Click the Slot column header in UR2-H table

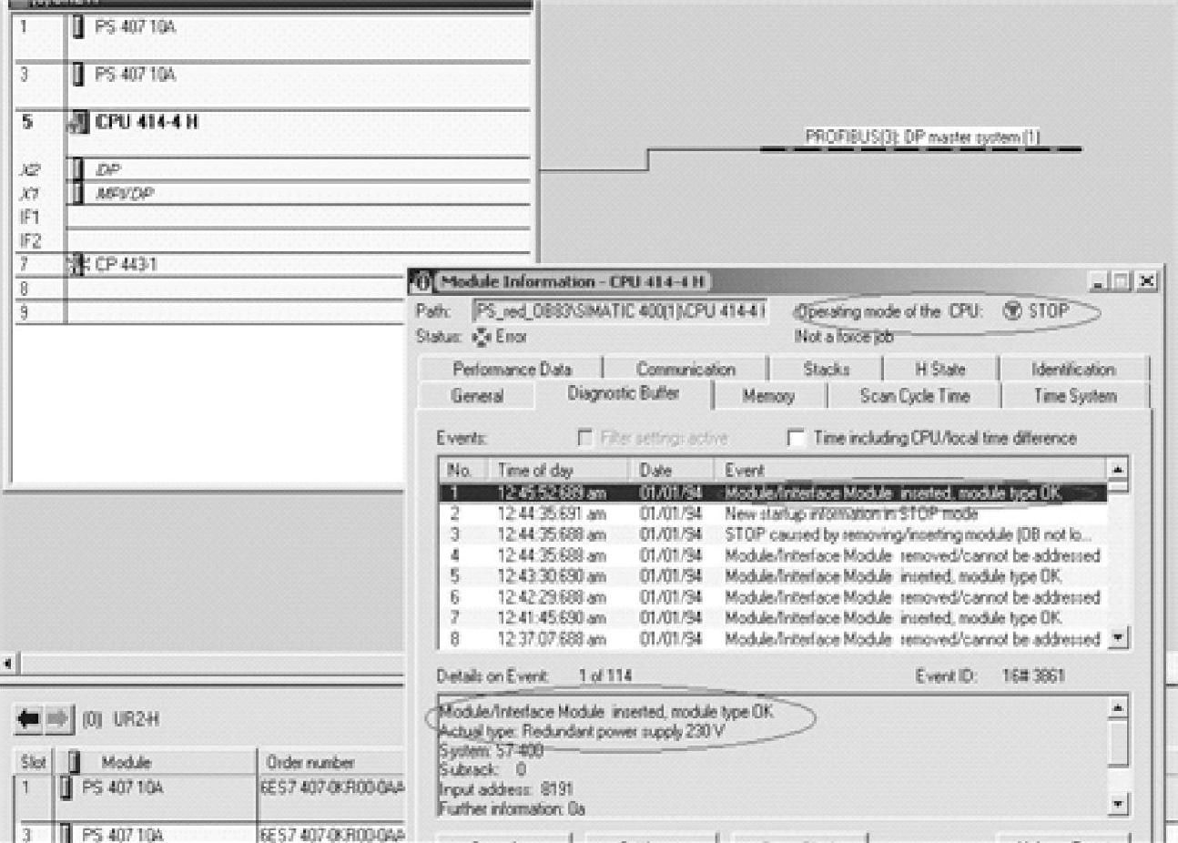tap(35, 762)
